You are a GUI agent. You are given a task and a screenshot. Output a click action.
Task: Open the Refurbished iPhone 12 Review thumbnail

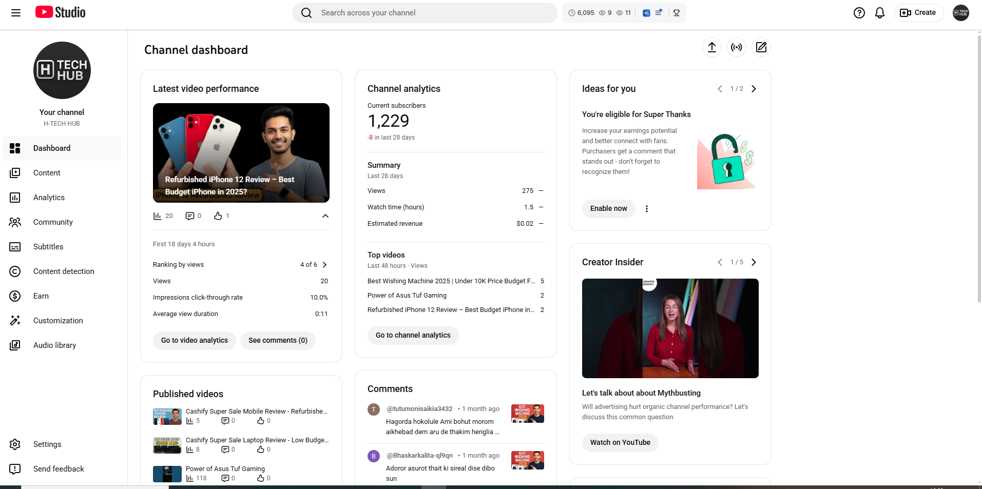[241, 152]
